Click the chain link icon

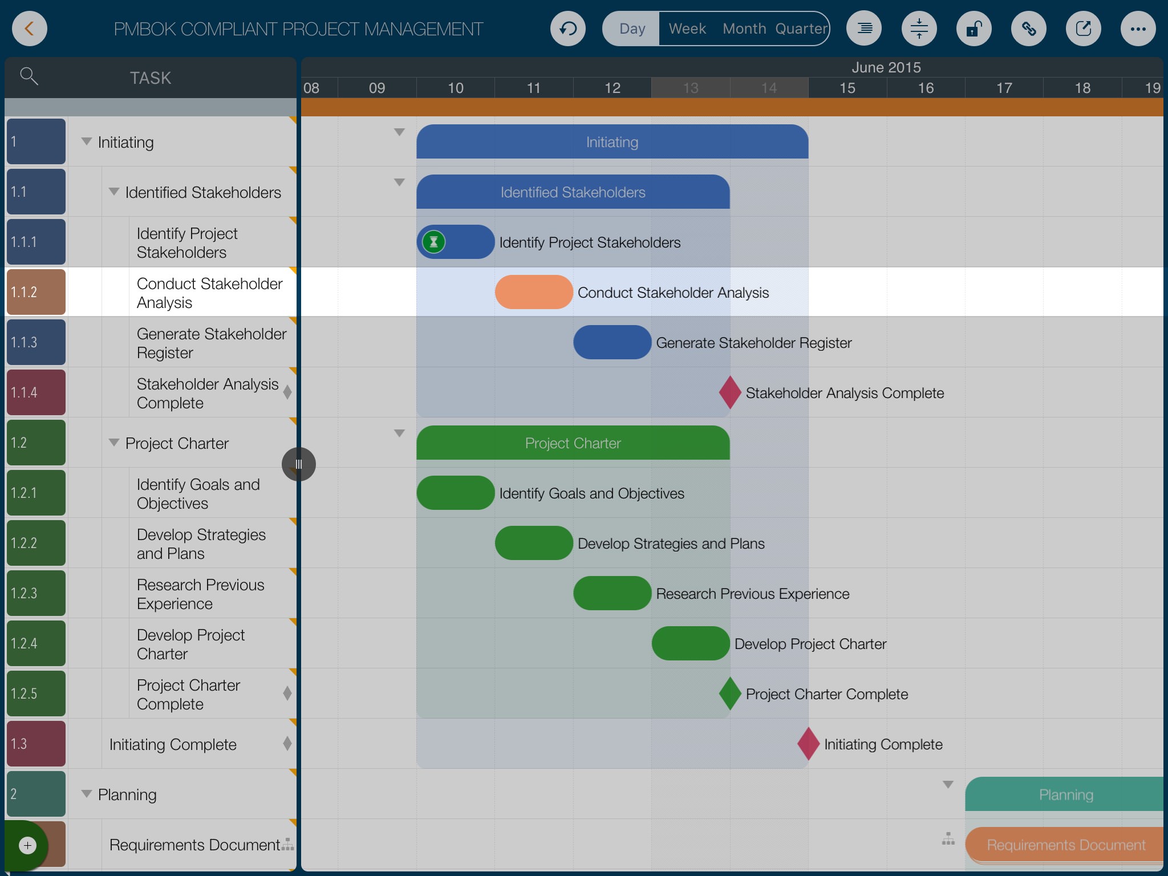click(1028, 29)
